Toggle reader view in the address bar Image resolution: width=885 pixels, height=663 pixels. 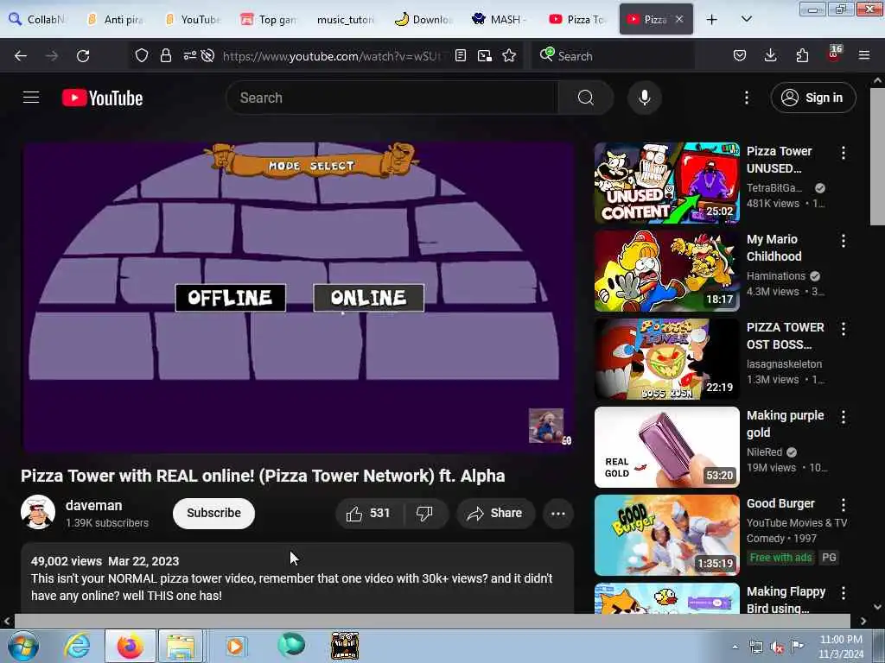point(461,55)
